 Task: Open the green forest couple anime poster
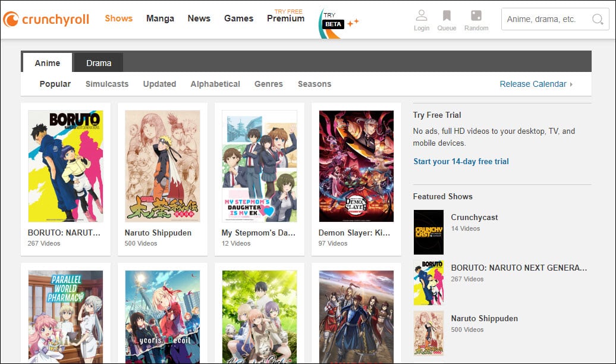[x=259, y=317]
